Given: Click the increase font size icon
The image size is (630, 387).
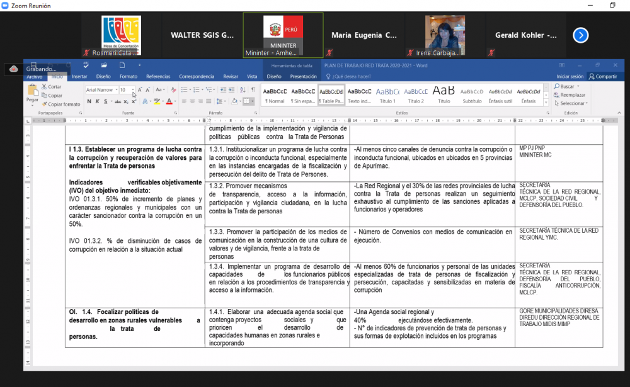Looking at the screenshot, I should (140, 90).
